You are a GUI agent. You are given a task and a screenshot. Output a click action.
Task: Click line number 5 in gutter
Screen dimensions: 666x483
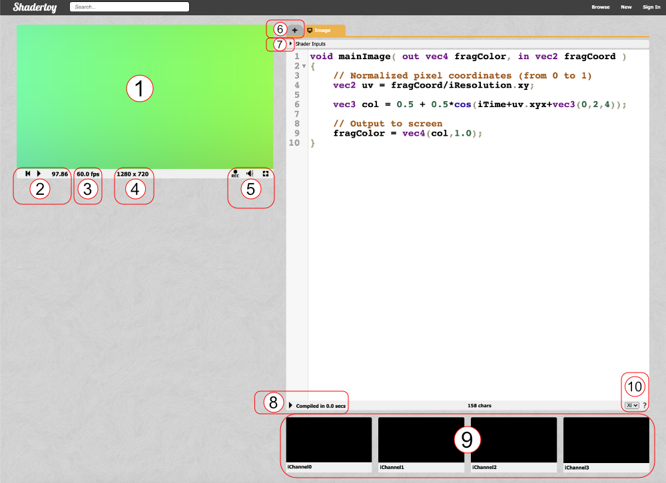[297, 94]
